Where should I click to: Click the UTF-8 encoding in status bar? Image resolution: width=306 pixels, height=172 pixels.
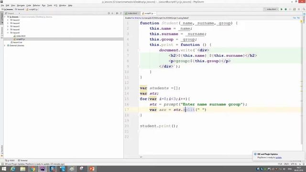pyautogui.click(x=294, y=164)
